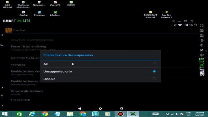208x117 pixels.
Task: Tap Android home navigation button
Action: click(100, 109)
